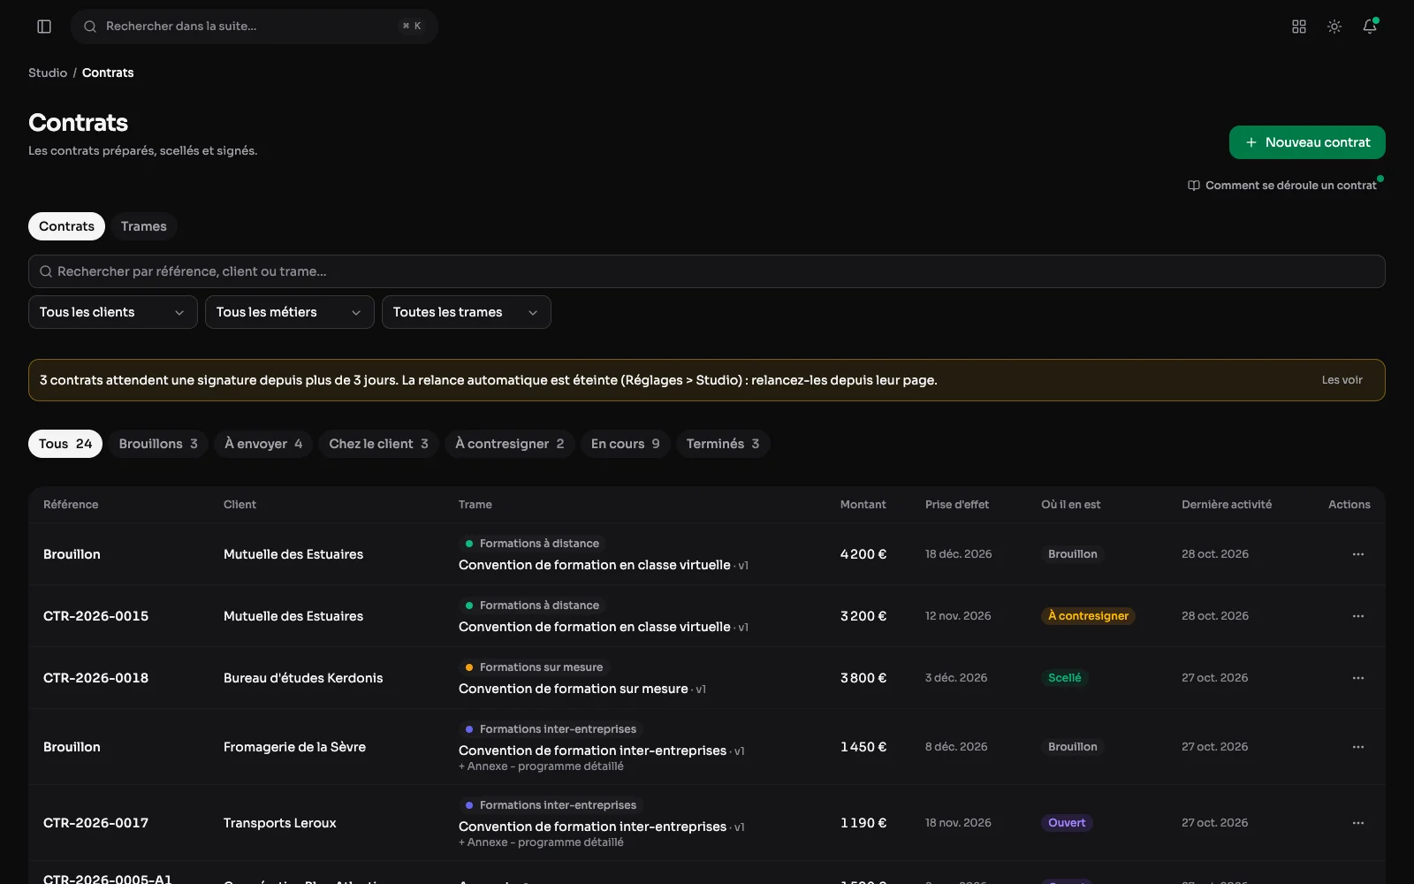This screenshot has height=884, width=1414.
Task: Select the Contrats tab
Action: pyautogui.click(x=66, y=226)
